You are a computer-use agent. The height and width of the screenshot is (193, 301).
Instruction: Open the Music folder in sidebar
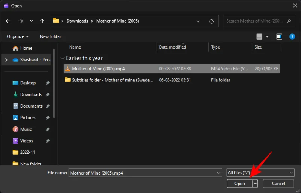(26, 129)
